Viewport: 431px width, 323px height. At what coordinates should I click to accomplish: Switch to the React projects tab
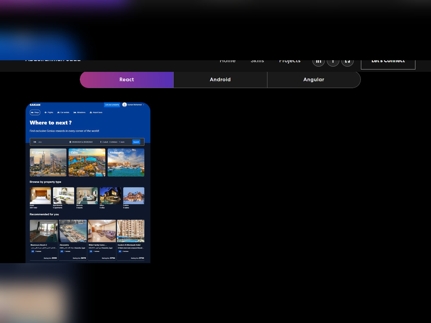(127, 80)
